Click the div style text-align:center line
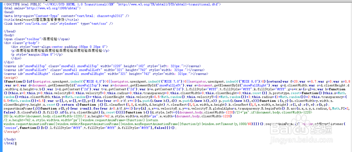Screen dimensions: 352x152 59,47
